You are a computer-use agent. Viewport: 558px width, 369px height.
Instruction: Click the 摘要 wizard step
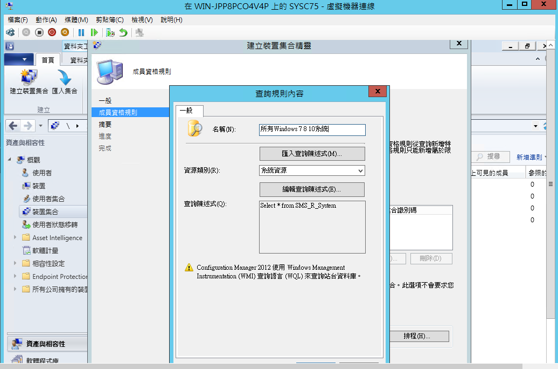(106, 125)
